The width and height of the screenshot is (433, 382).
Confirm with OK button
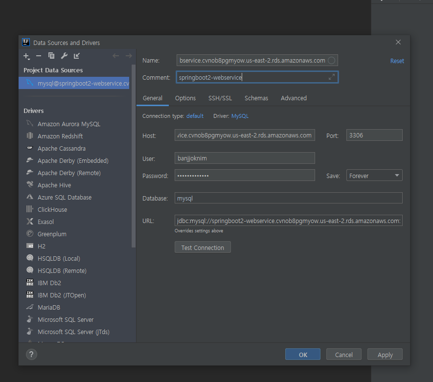pos(303,355)
